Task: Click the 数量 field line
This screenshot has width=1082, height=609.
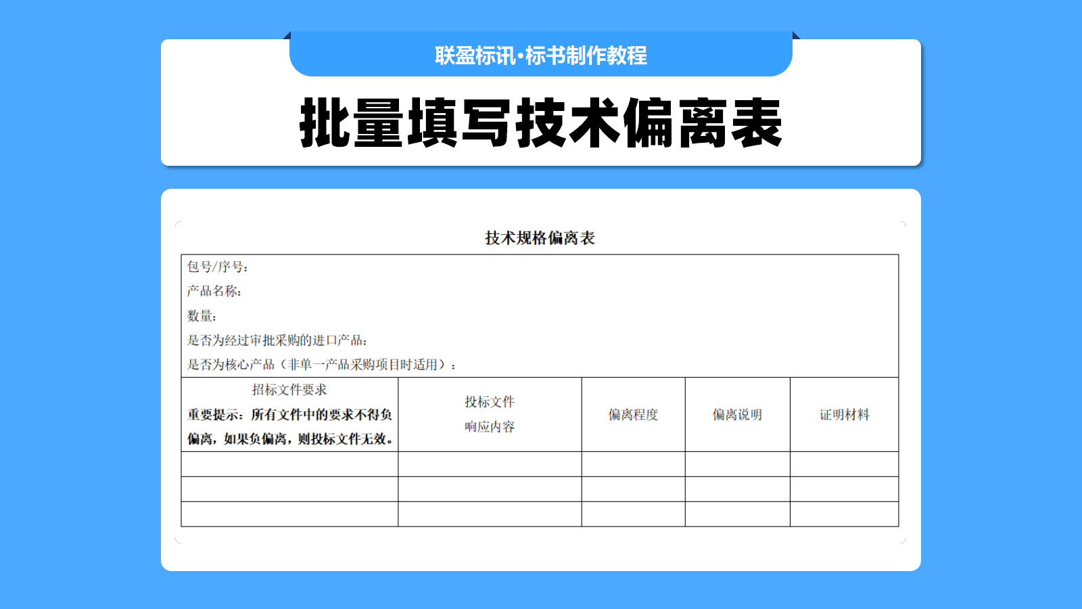Action: 202,316
